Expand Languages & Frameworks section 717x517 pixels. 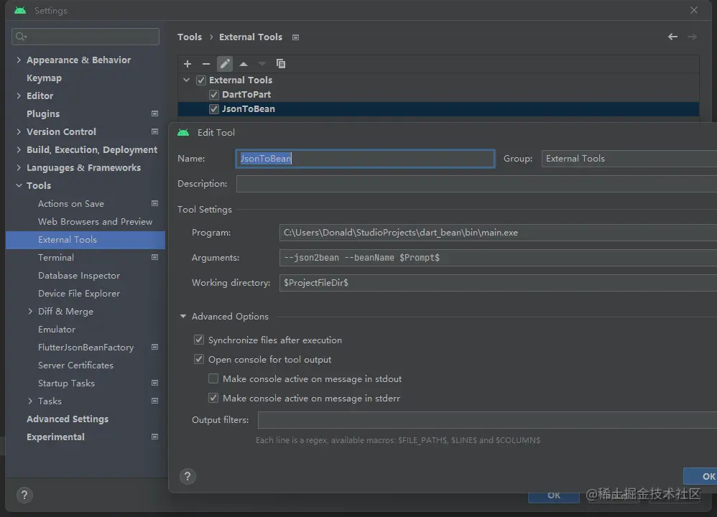pyautogui.click(x=19, y=167)
